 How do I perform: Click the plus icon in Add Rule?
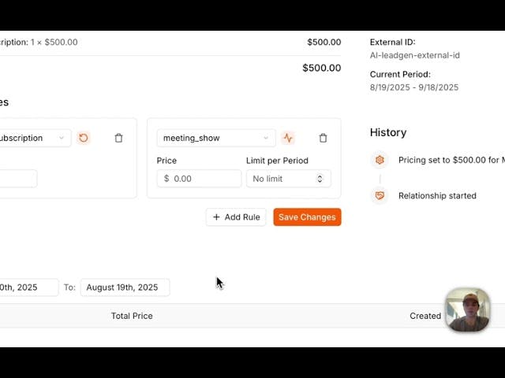click(x=216, y=217)
